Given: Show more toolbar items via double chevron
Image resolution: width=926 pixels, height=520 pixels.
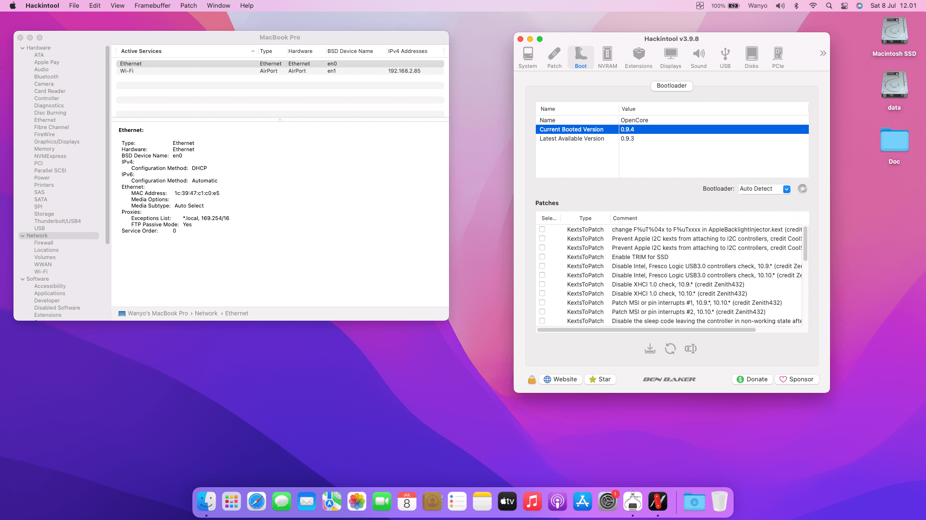Looking at the screenshot, I should [823, 53].
